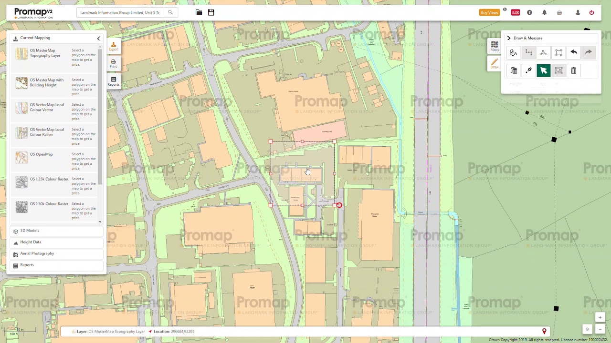611x343 pixels.
Task: Zoom out with the minus button
Action: pos(600,329)
